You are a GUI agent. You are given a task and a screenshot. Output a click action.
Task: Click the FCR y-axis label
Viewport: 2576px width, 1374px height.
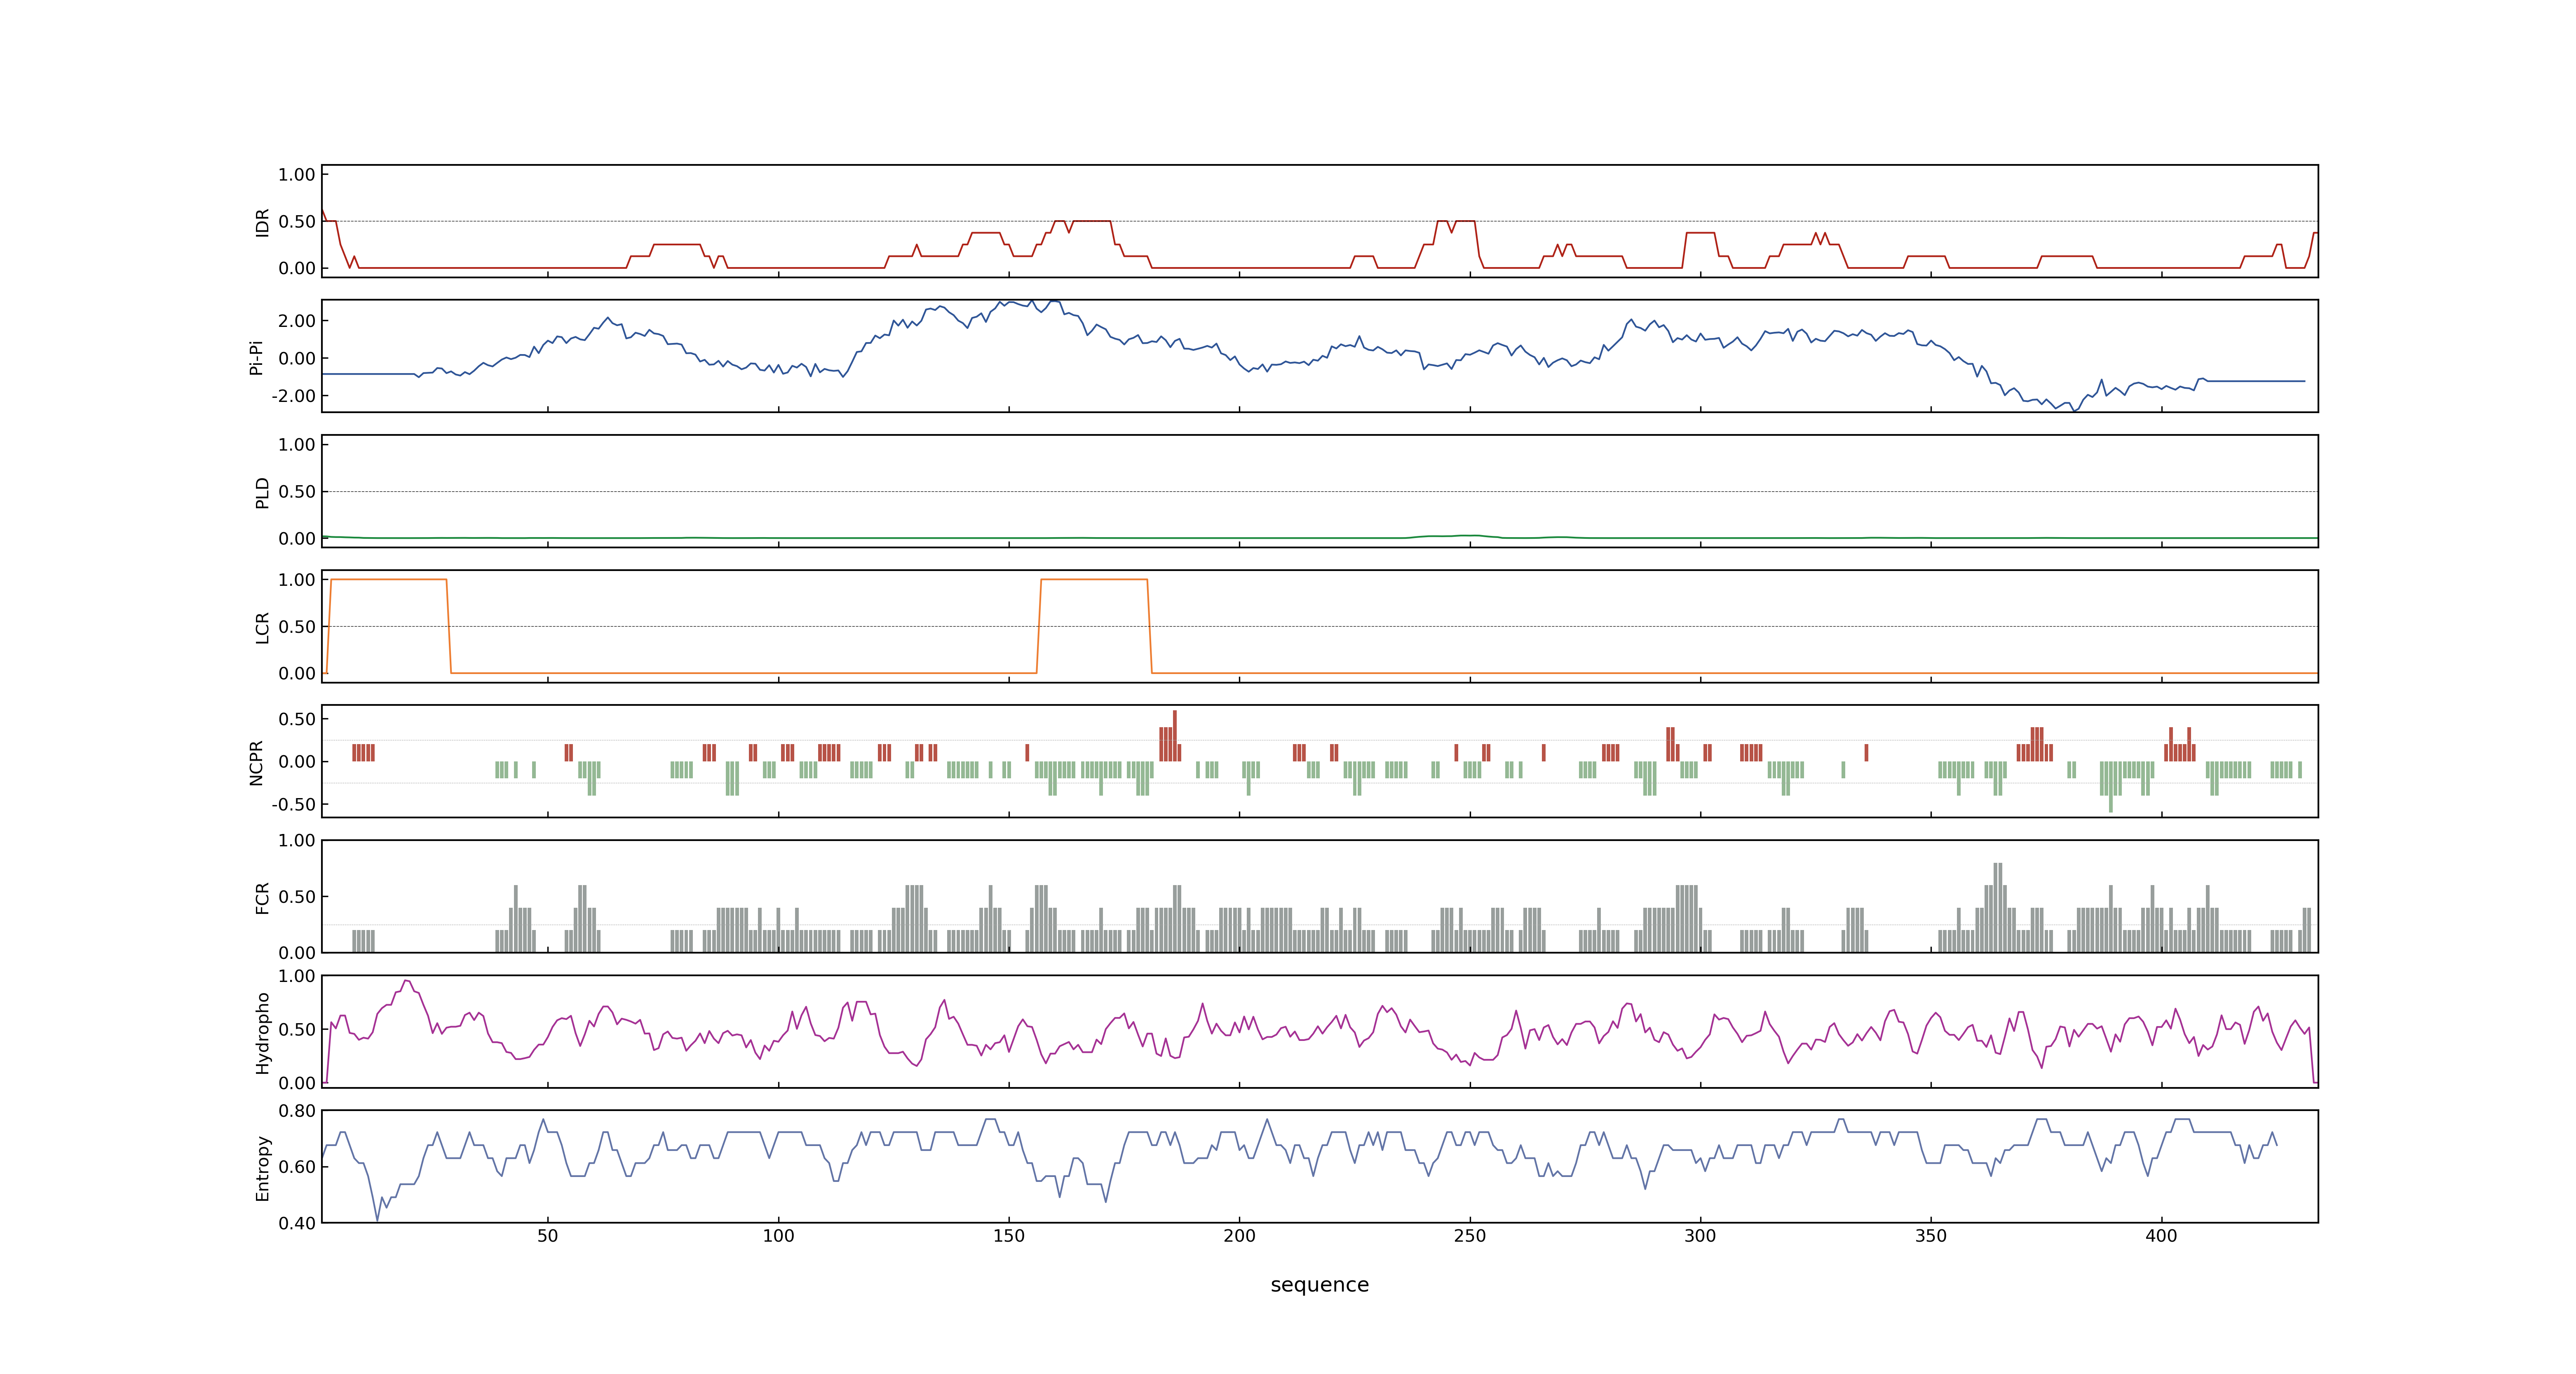(x=262, y=897)
